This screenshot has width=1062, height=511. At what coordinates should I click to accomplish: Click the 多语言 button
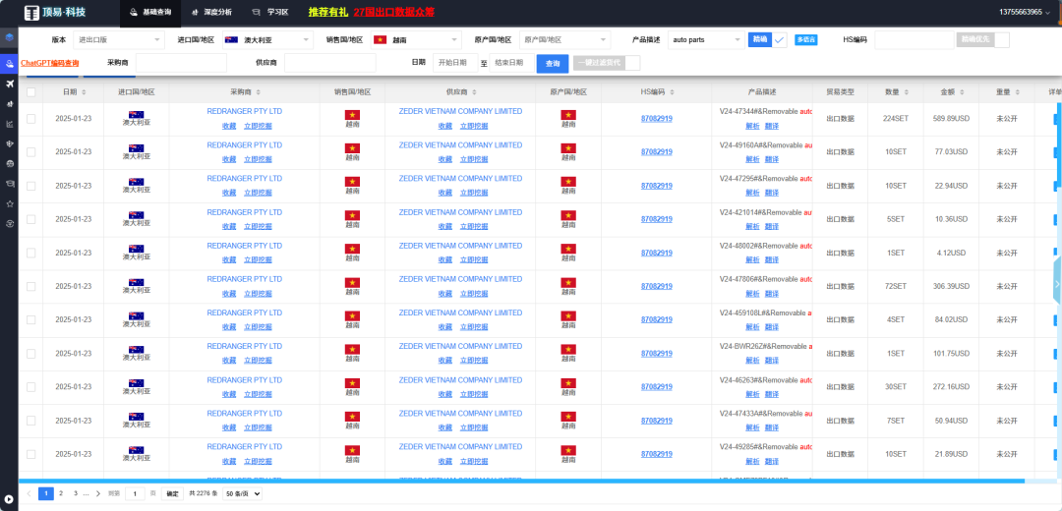[x=806, y=40]
